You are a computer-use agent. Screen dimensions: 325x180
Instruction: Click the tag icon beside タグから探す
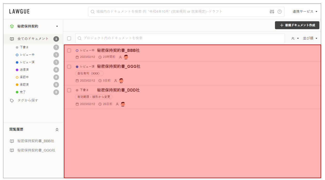pyautogui.click(x=12, y=101)
